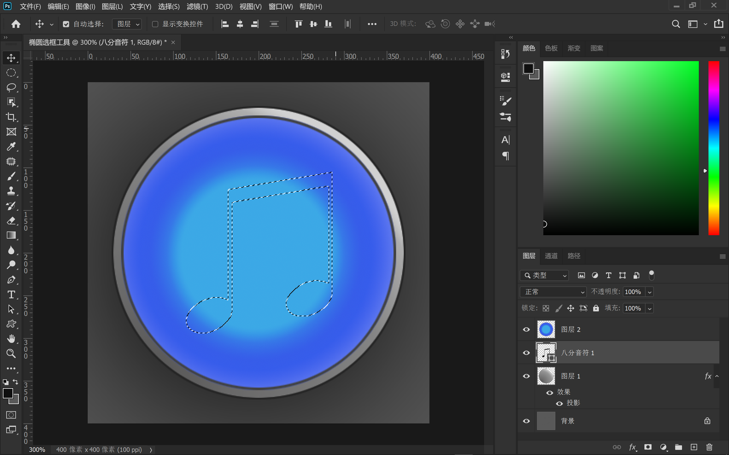Click the 300% zoom level field
The height and width of the screenshot is (455, 729).
click(x=37, y=450)
